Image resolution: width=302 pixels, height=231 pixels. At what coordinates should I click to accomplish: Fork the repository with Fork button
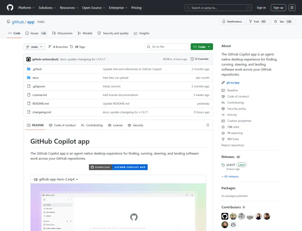point(258,21)
